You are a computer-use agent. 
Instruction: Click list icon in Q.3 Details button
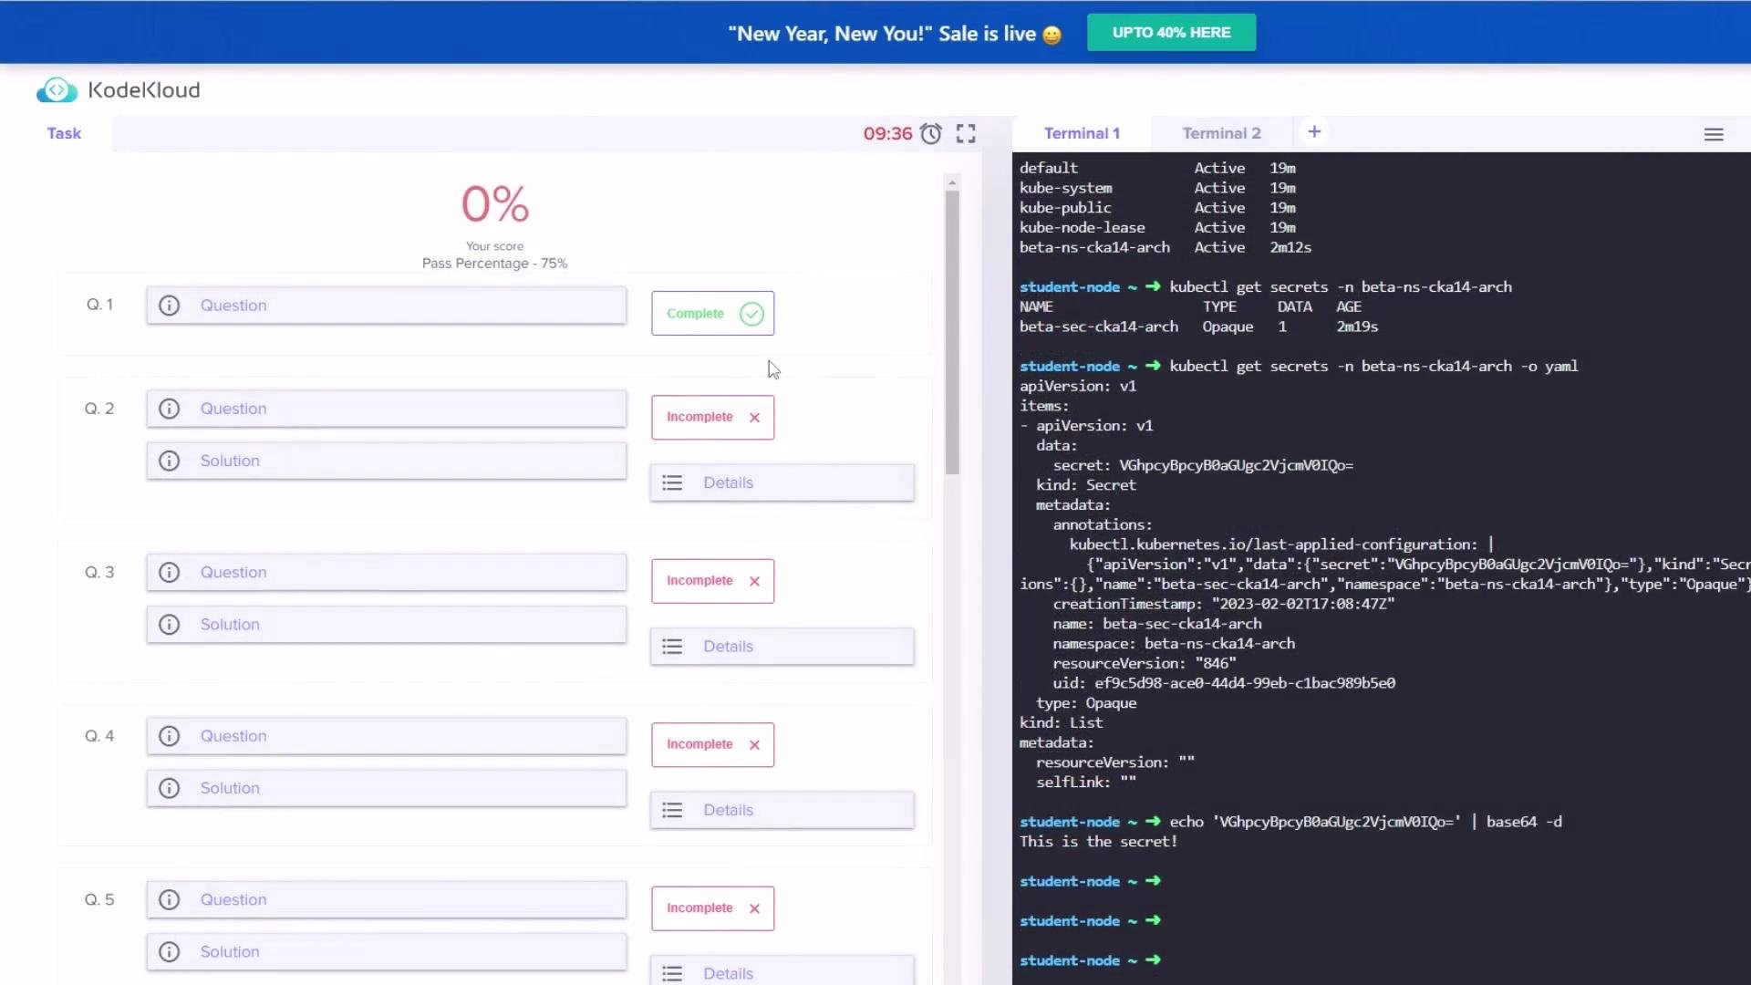(x=672, y=647)
